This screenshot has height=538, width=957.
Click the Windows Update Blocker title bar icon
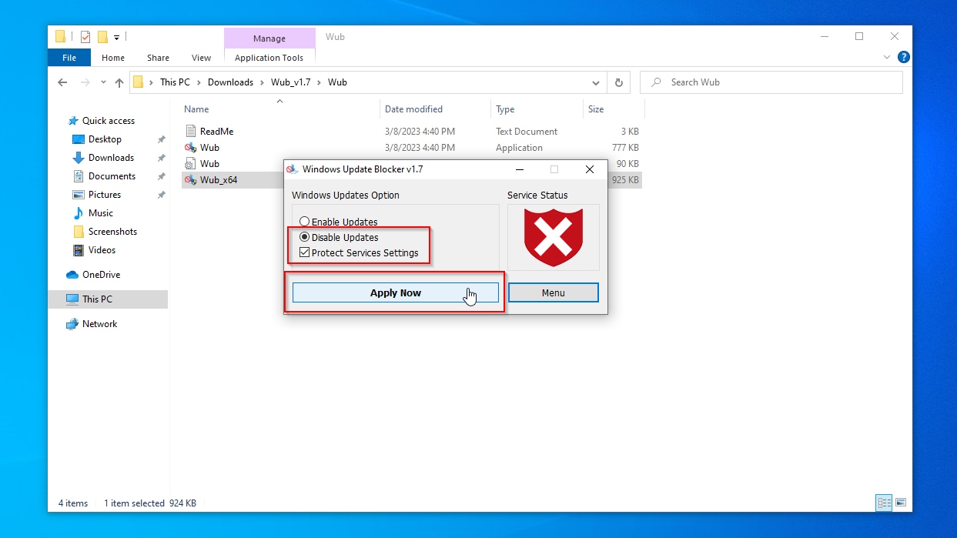(x=292, y=169)
